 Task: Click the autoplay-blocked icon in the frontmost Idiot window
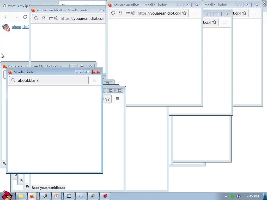click(133, 13)
